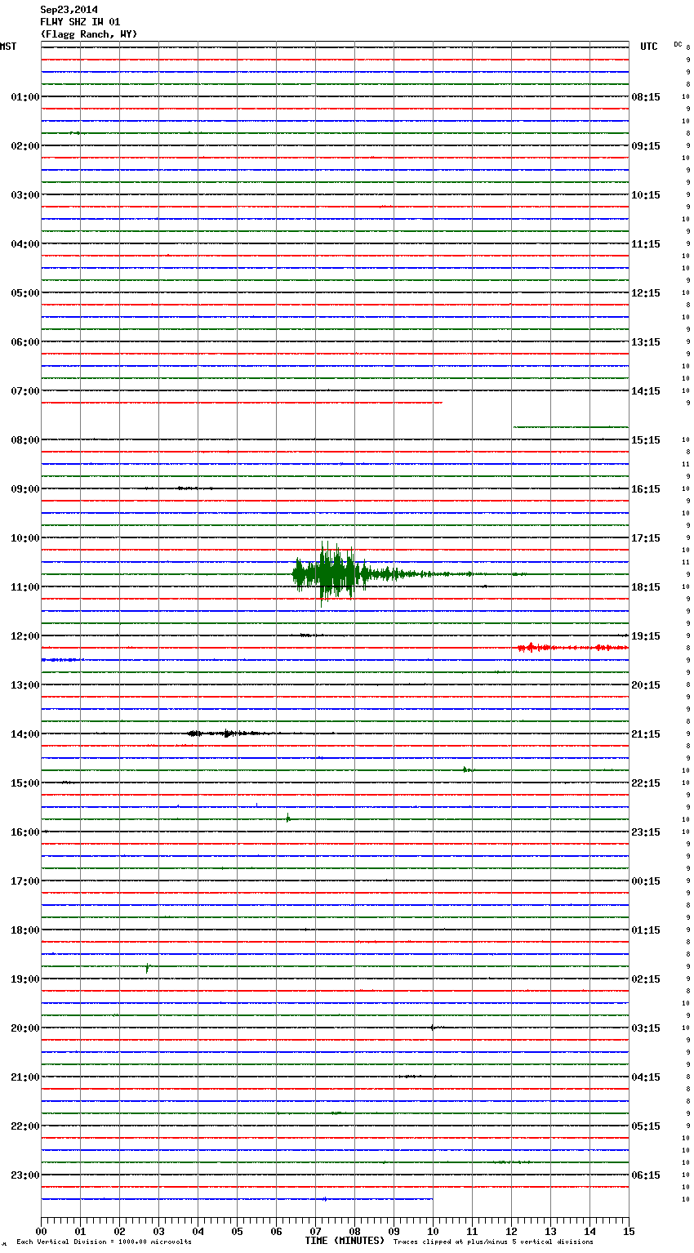Screen dimensions: 694x1253
Task: Select the 16:00 MST time label
Action: (x=24, y=832)
